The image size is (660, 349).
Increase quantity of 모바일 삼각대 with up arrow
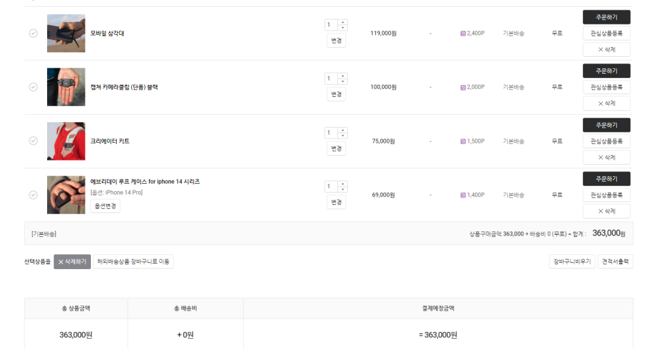click(x=342, y=23)
